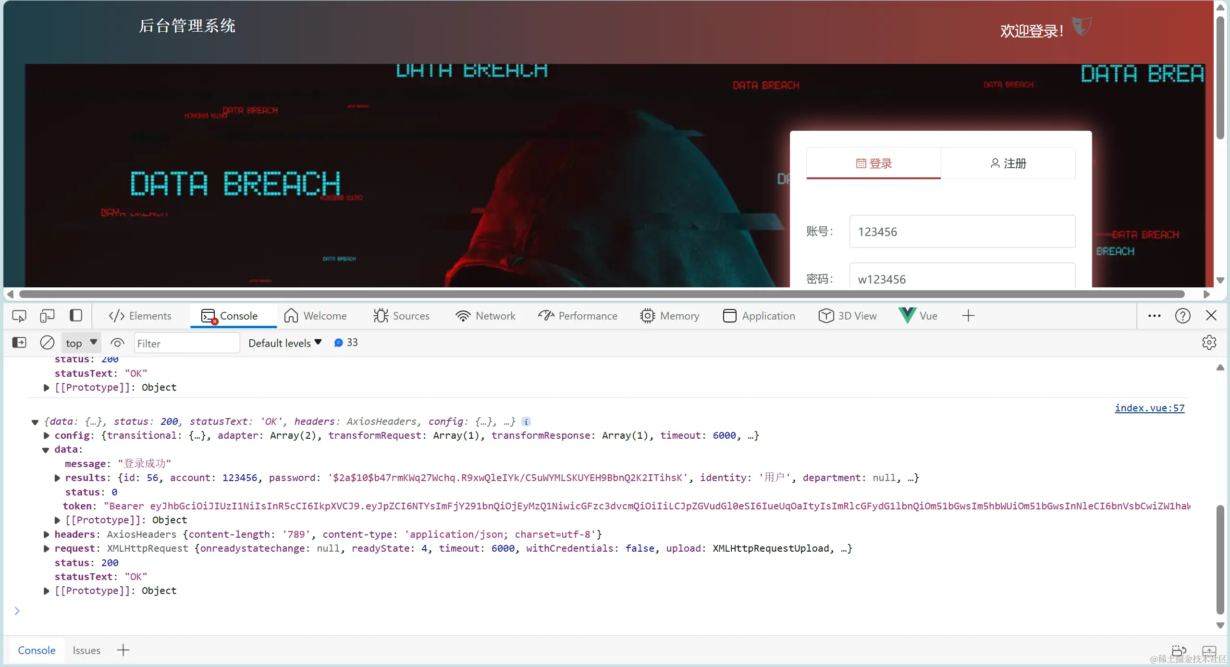Toggle device emulation icon
Screen dimensions: 1230x667
47,316
